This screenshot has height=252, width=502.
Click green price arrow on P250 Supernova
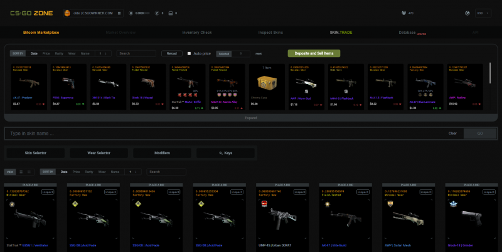pos(83,104)
